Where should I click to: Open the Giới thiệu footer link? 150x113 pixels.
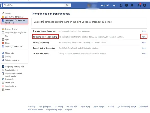32,107
